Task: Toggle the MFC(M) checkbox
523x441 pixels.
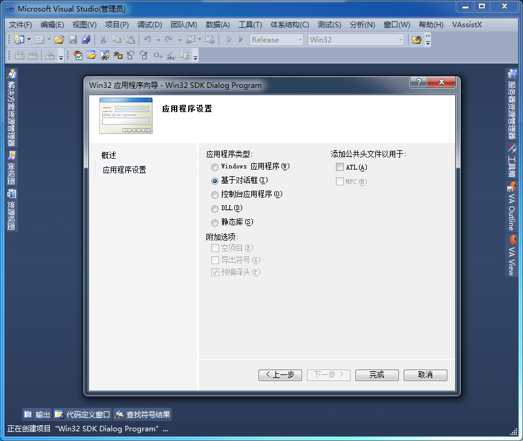Action: (x=340, y=181)
